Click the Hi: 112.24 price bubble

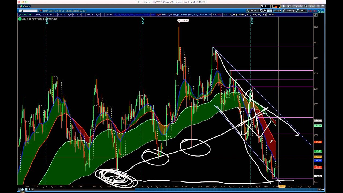(x=183, y=20)
